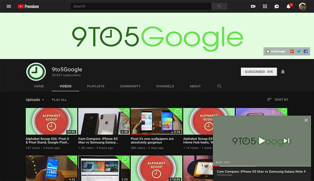Viewport: 314px width, 181px height.
Task: Seek on the miniplayer progress bar
Action: pos(262,166)
